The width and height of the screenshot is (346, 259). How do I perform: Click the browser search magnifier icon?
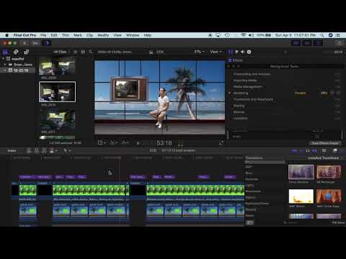pos(90,52)
